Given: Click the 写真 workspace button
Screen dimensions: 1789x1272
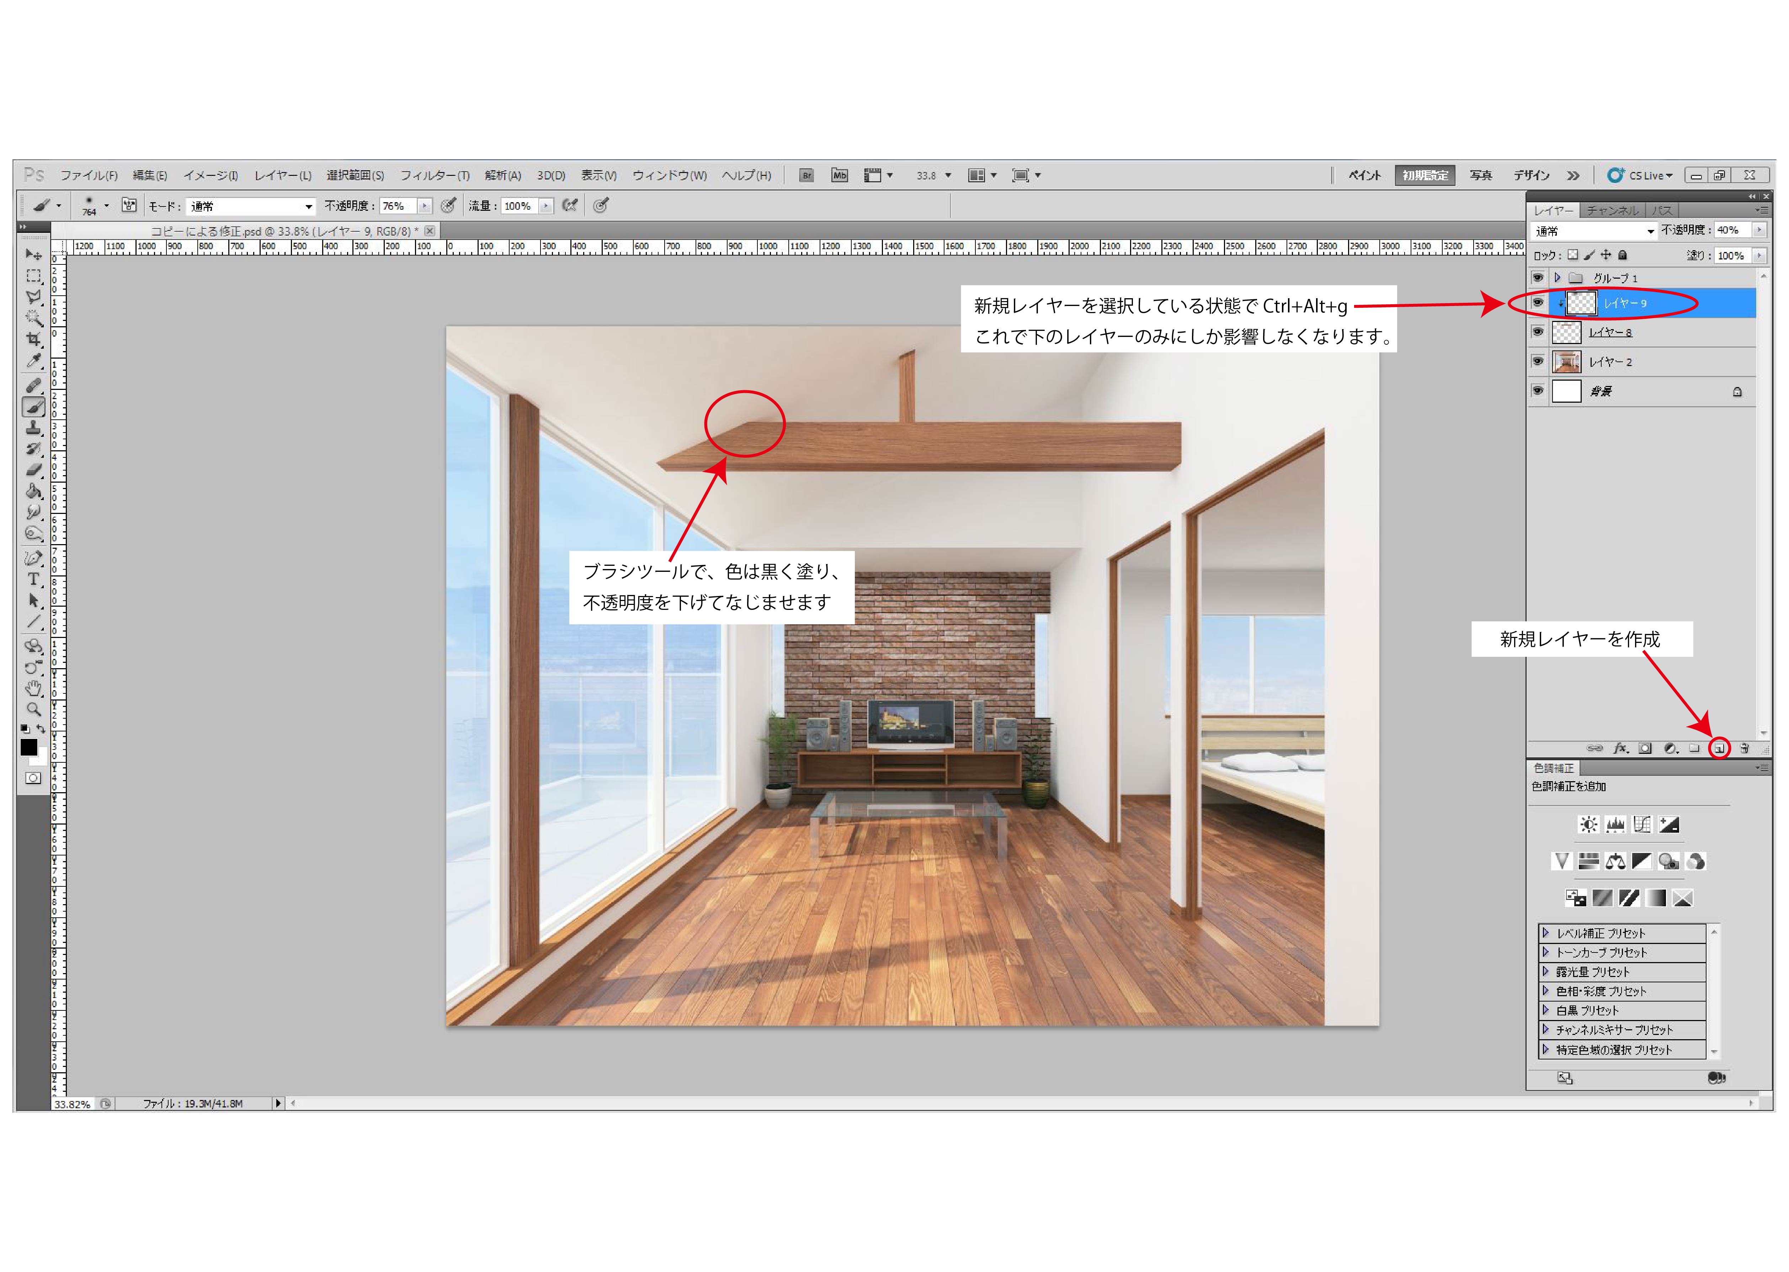Looking at the screenshot, I should pos(1480,176).
